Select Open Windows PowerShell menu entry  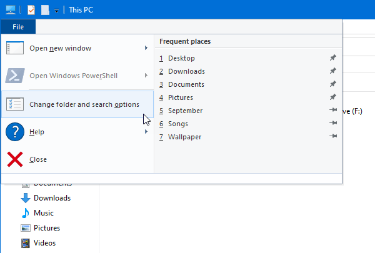[77, 76]
